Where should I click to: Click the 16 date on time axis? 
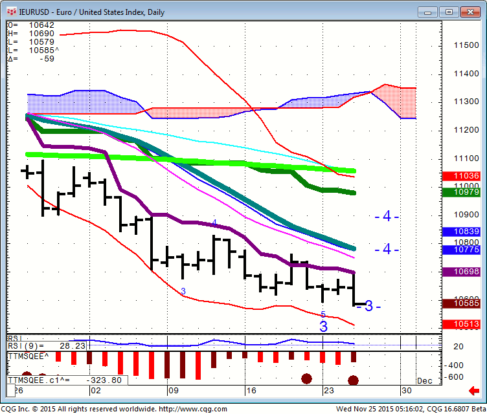point(251,391)
